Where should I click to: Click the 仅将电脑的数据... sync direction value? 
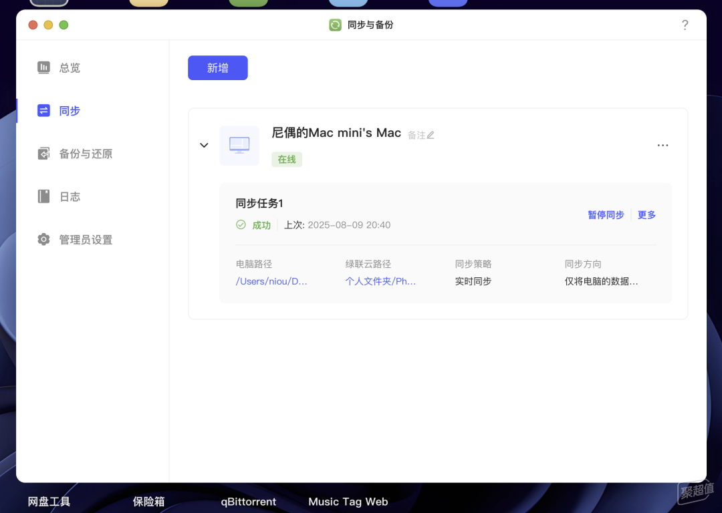(602, 281)
